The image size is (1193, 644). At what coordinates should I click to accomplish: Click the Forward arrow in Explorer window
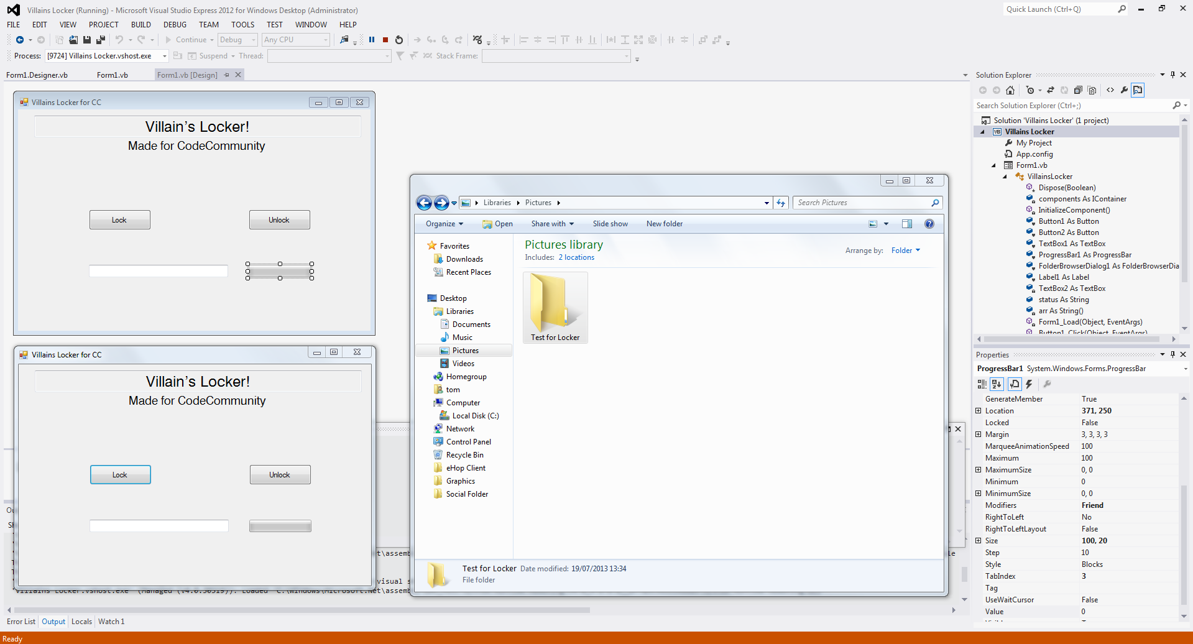tap(441, 203)
